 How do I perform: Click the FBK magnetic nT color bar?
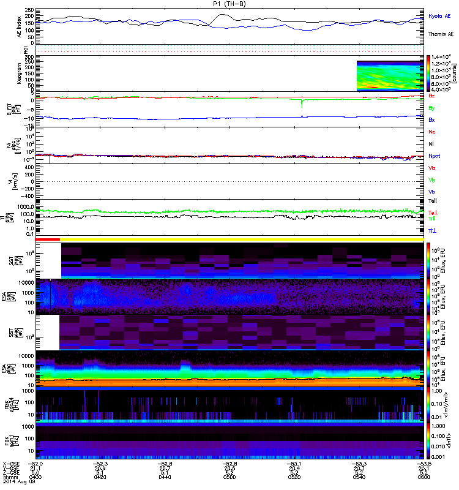pos(428,441)
